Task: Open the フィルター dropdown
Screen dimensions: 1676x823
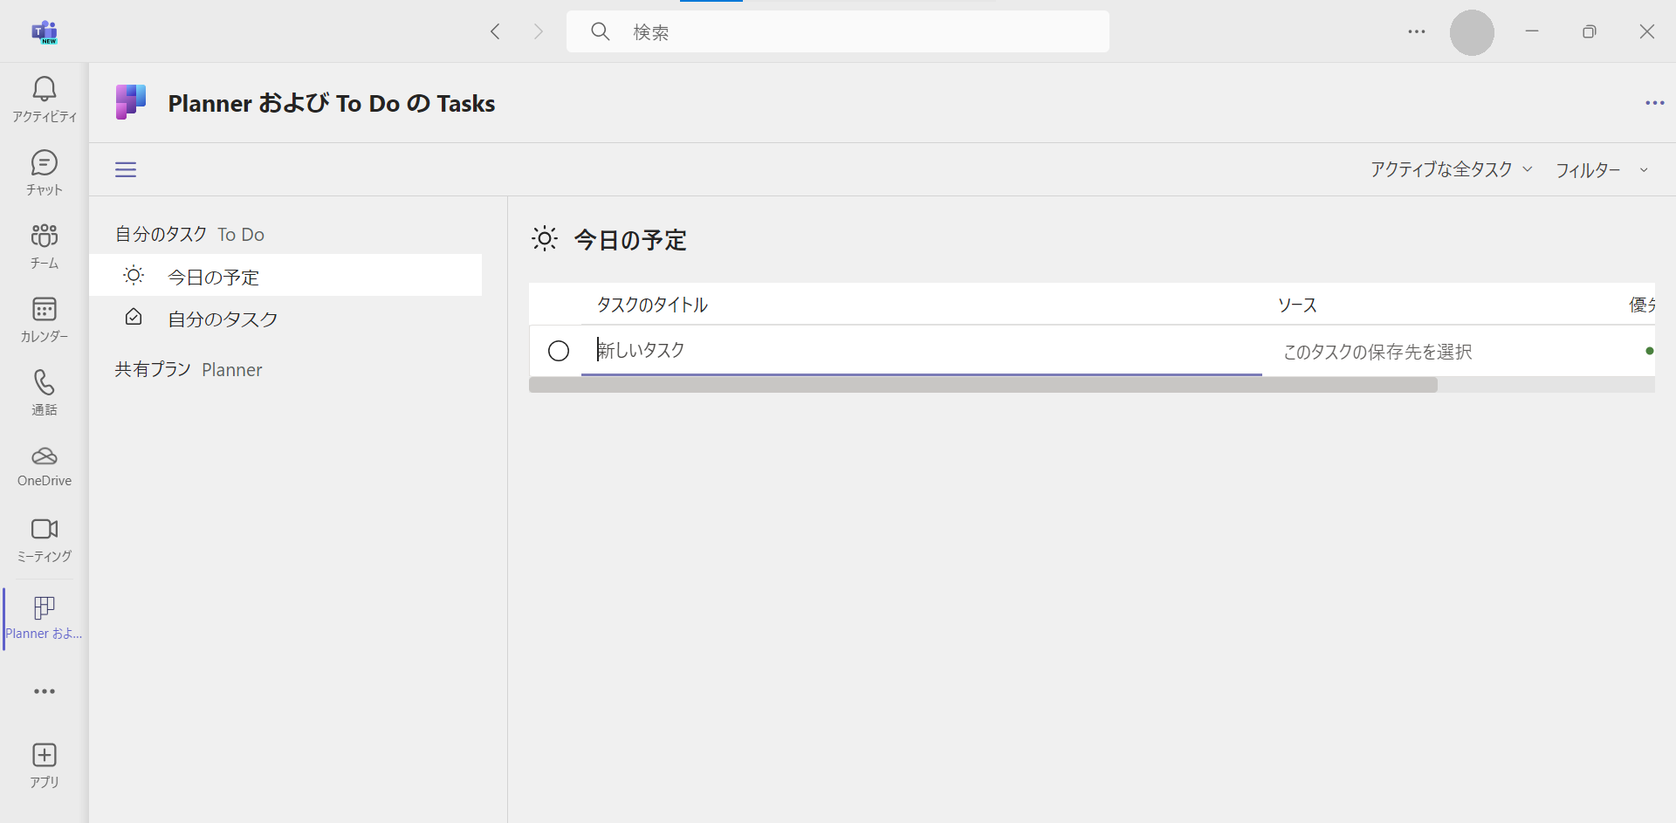Action: 1602,169
